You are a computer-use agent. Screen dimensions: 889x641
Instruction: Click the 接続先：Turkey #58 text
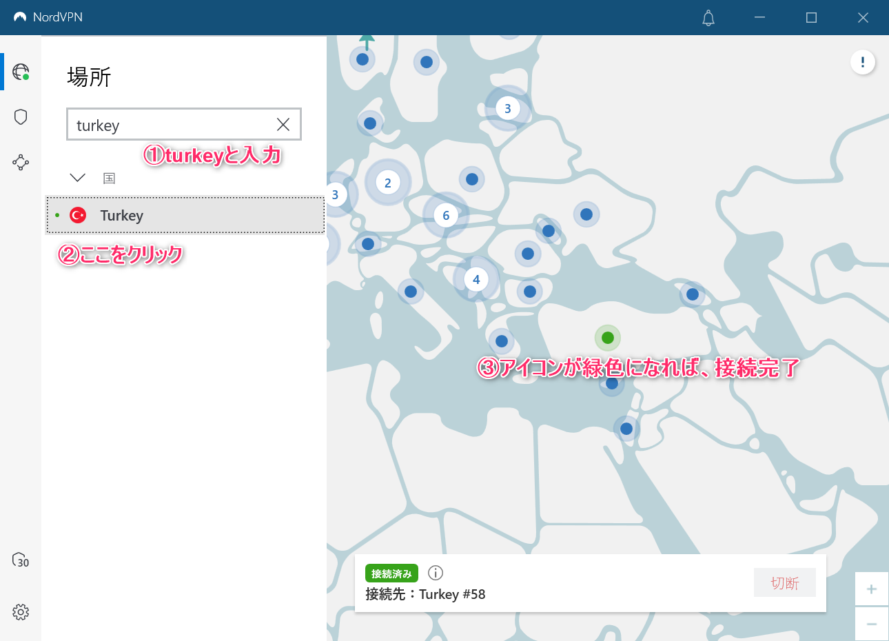425,594
